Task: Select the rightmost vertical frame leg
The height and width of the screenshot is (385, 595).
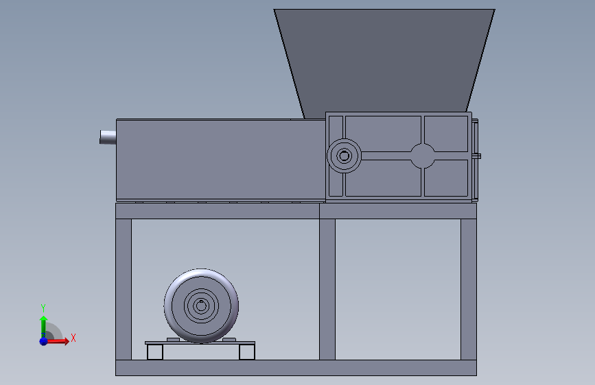Action: [x=469, y=289]
